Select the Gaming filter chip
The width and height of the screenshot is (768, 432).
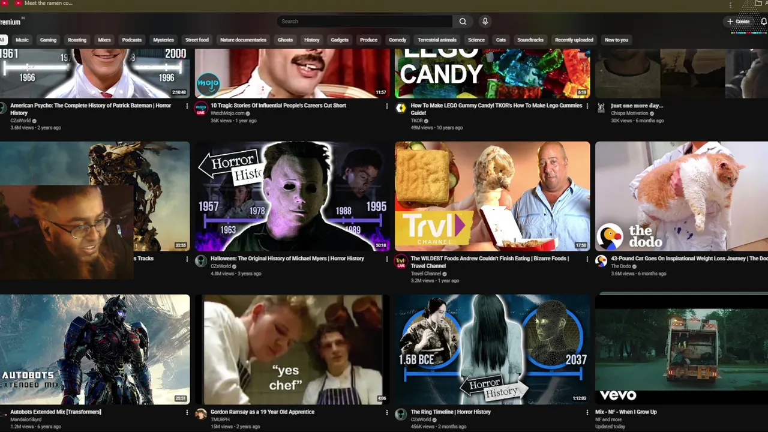(x=48, y=40)
